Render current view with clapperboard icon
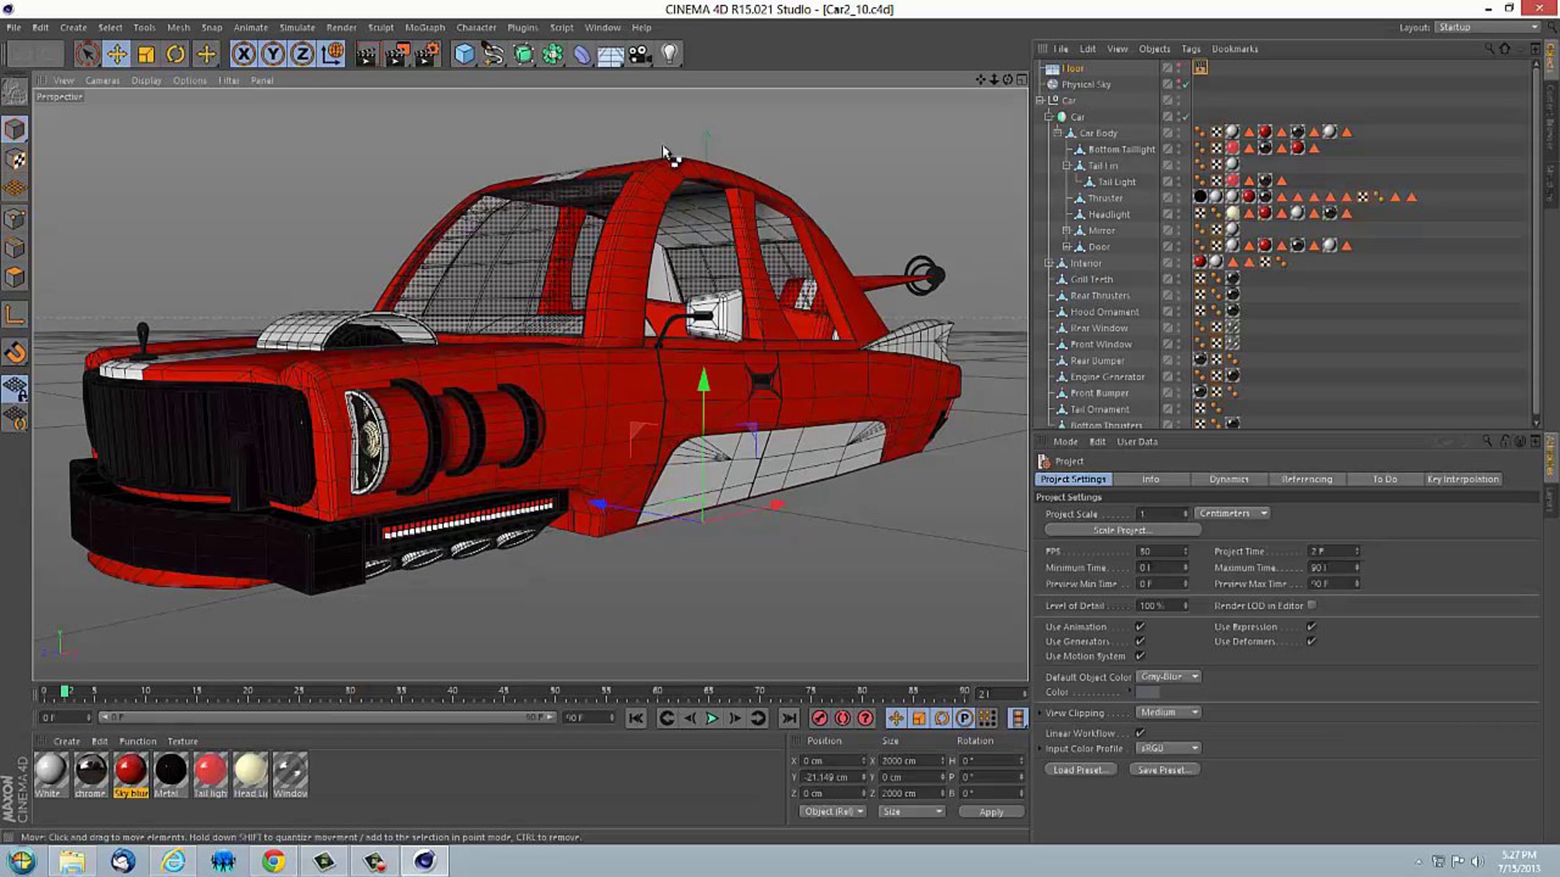This screenshot has width=1560, height=877. [367, 54]
